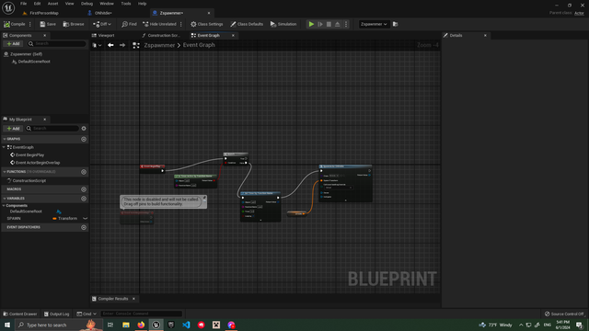
Task: Open play options menu dots
Action: 346,24
